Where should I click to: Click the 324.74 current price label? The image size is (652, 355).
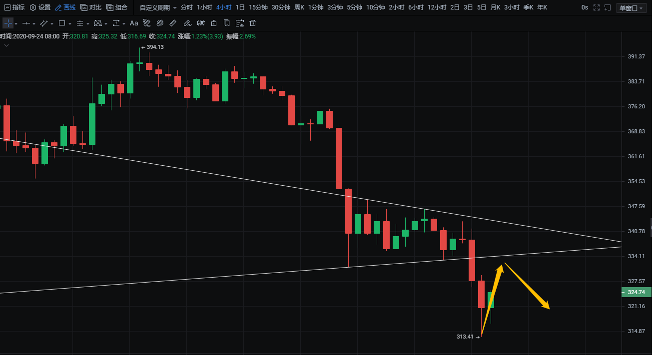pyautogui.click(x=636, y=292)
